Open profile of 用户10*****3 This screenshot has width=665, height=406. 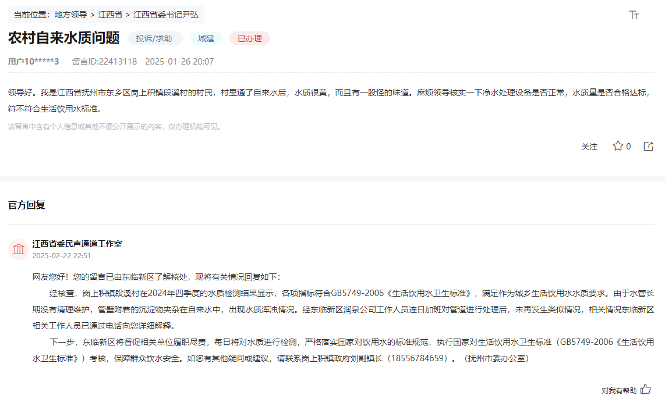(x=34, y=61)
